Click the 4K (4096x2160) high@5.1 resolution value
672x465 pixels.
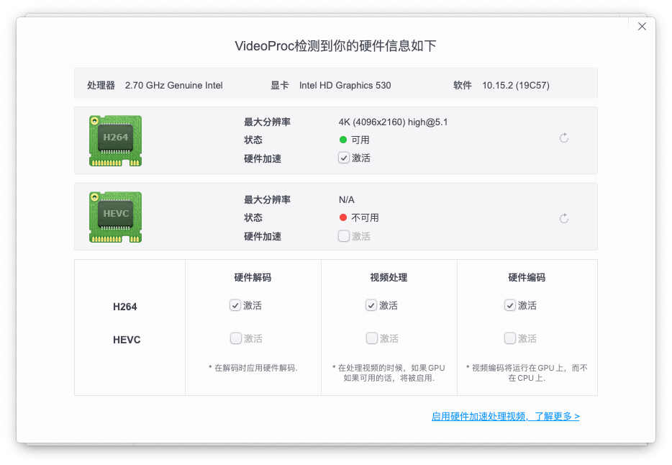393,122
